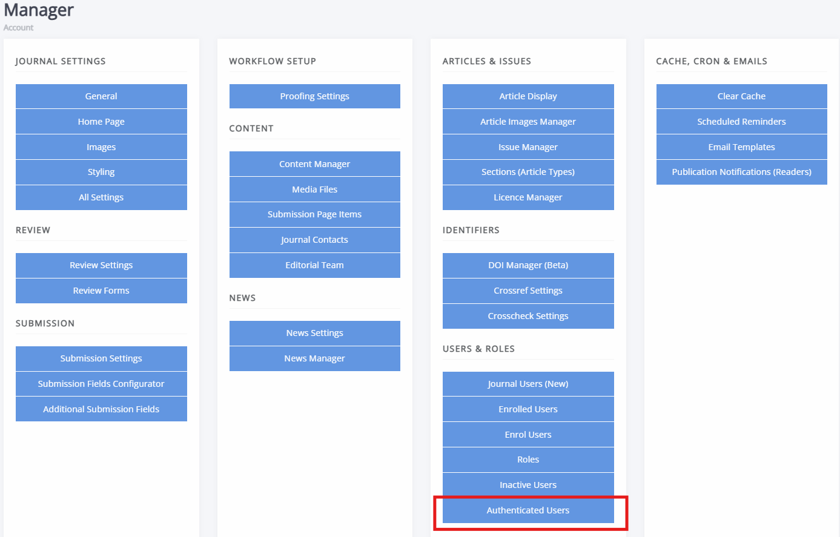Open Additional Submission Fields
Viewport: 840px width, 537px height.
pos(101,409)
